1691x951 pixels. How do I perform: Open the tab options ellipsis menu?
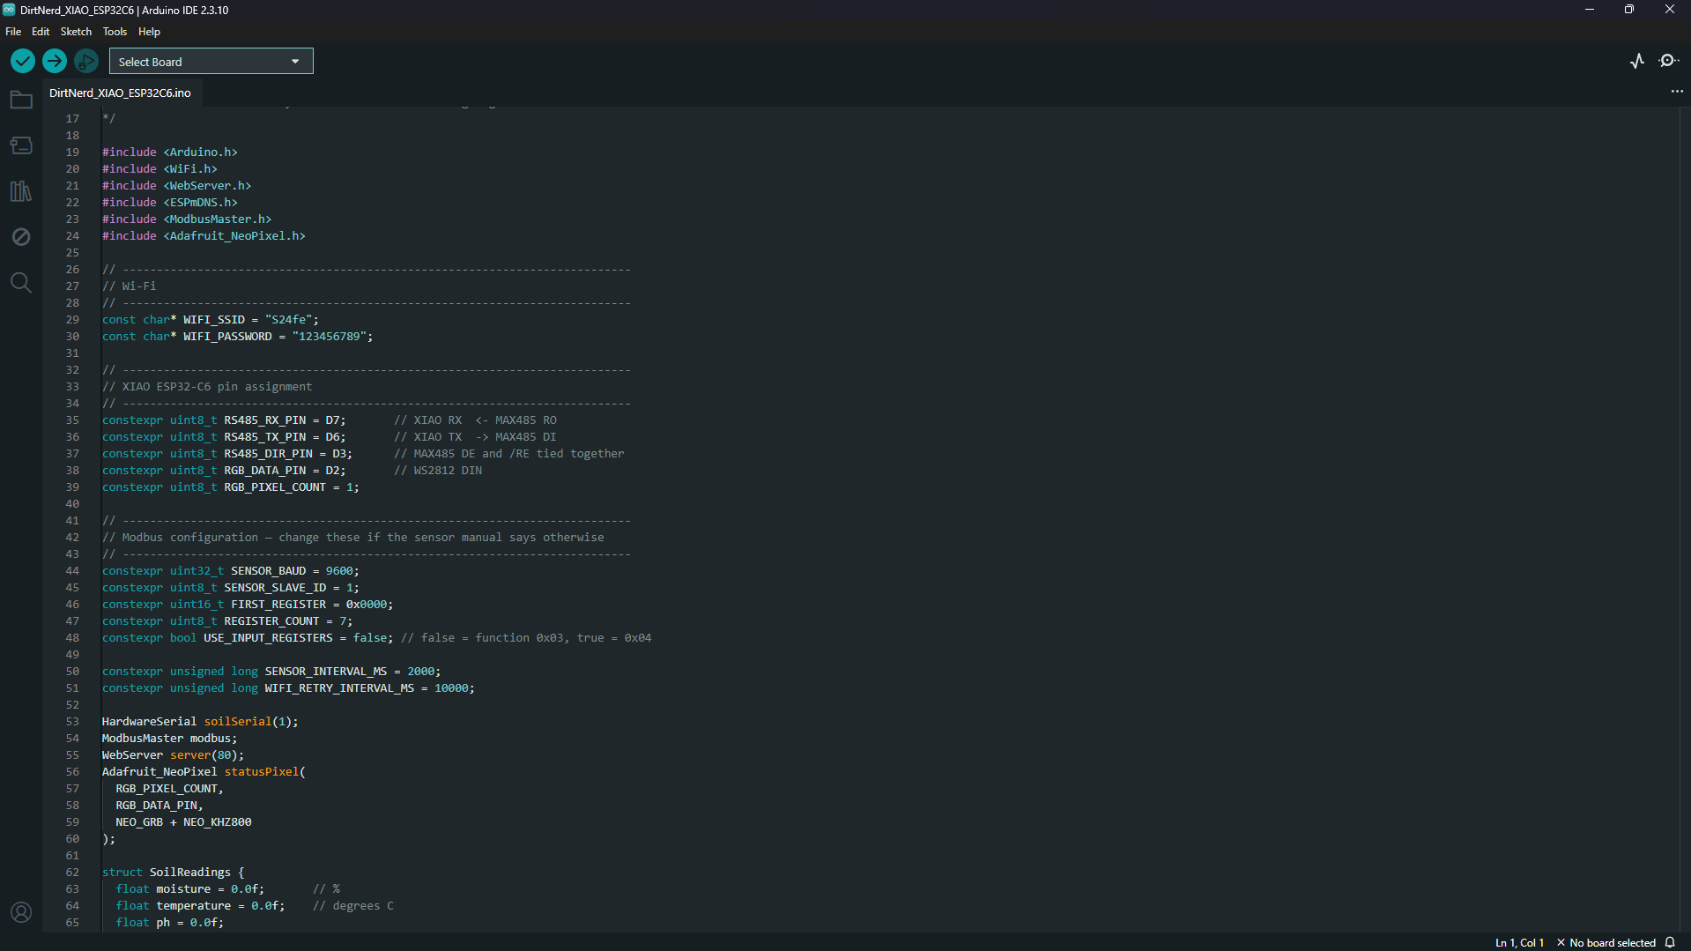pyautogui.click(x=1677, y=92)
